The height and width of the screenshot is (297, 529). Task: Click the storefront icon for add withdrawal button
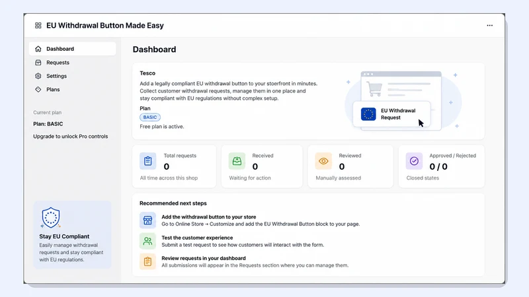coord(147,220)
